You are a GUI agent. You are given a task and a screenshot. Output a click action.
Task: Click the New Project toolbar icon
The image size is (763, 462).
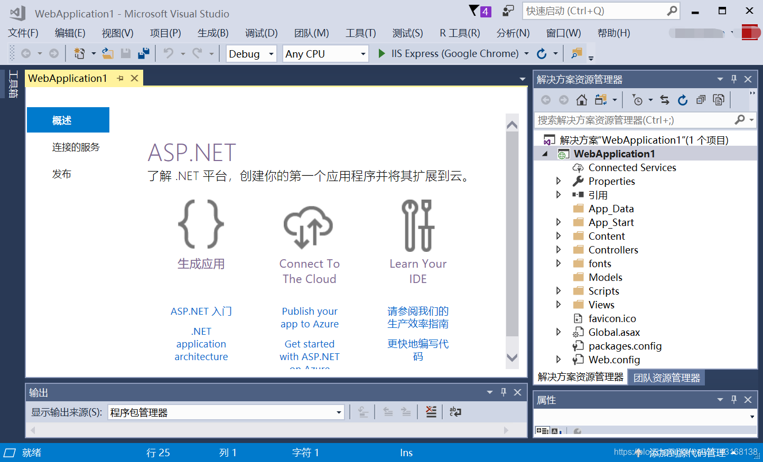[79, 53]
